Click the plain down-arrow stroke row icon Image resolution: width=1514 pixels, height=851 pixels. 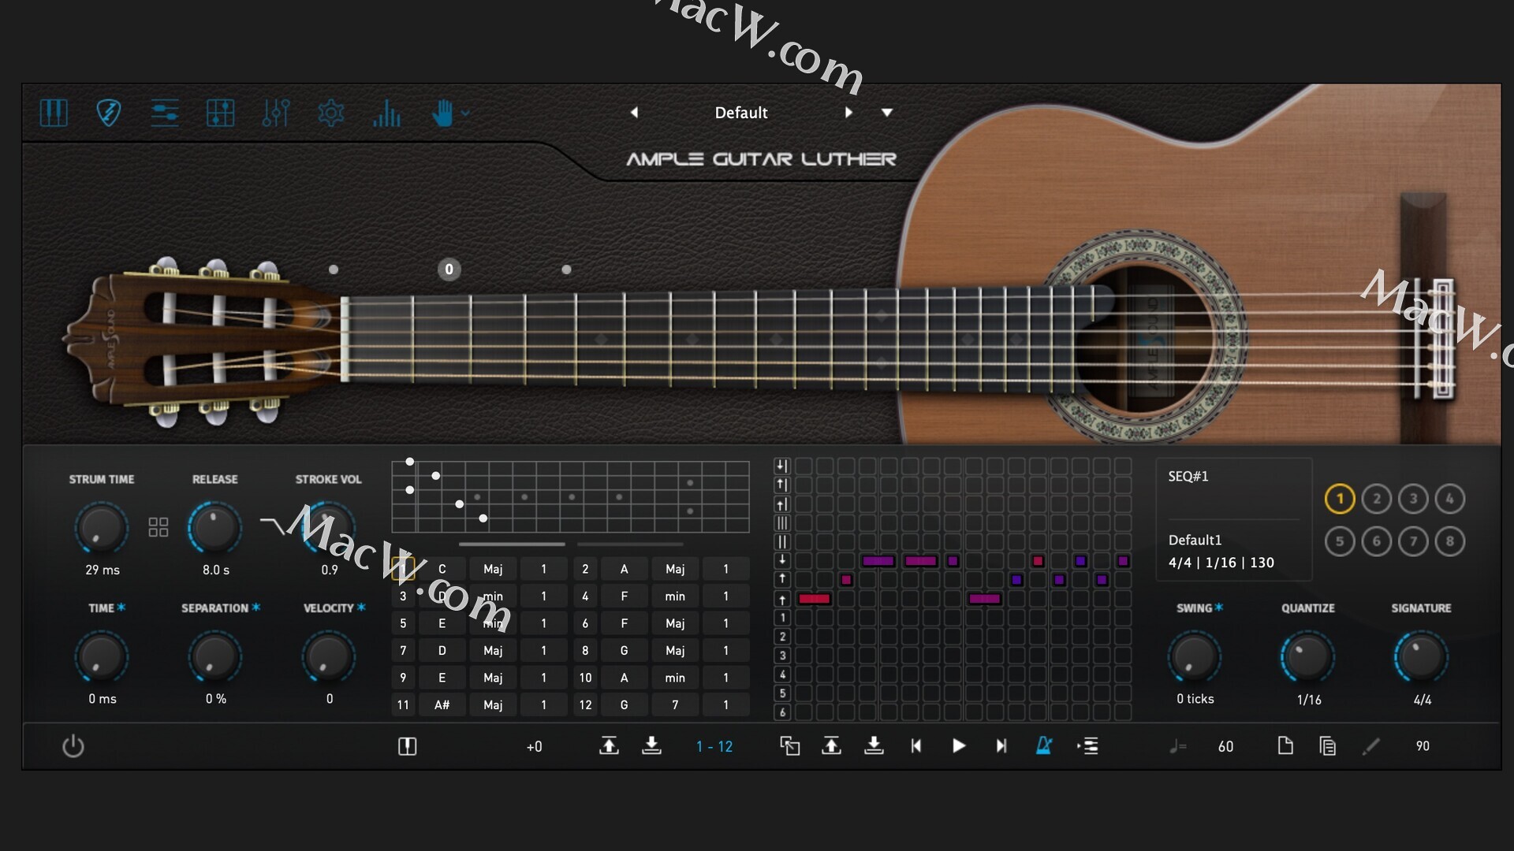782,560
